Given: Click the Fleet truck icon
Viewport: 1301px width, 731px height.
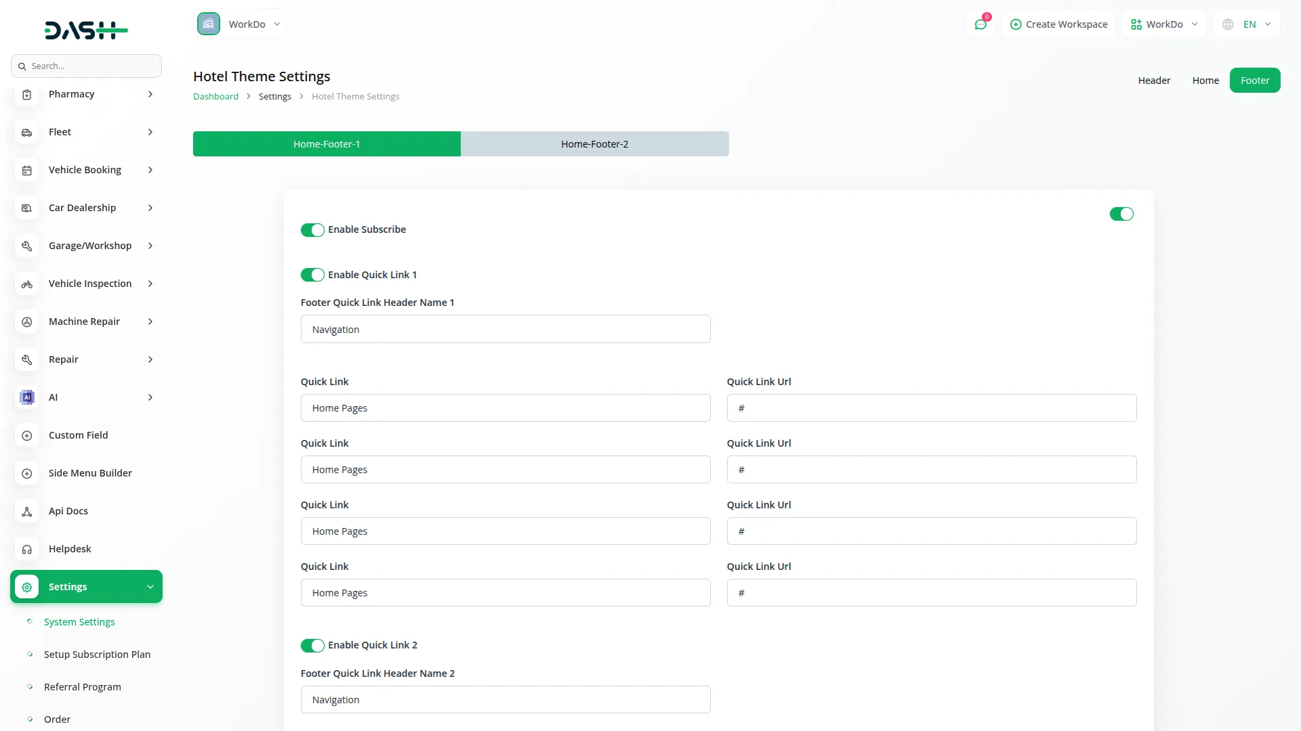Looking at the screenshot, I should click(27, 133).
